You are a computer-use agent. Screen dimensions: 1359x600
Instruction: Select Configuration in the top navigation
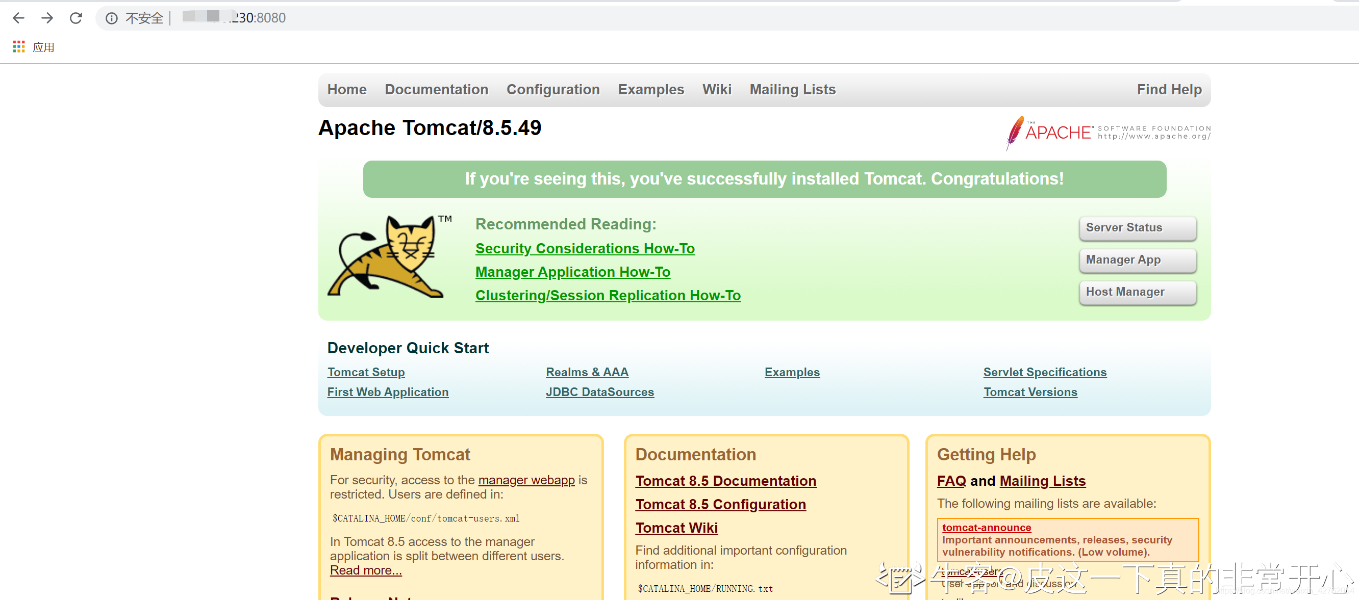click(x=553, y=90)
